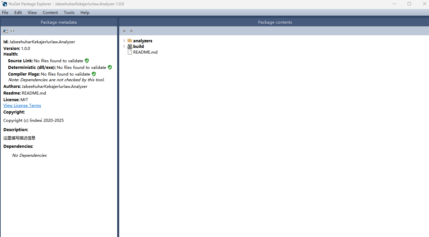Expand the build folder arrow
The image size is (429, 237).
pos(125,46)
